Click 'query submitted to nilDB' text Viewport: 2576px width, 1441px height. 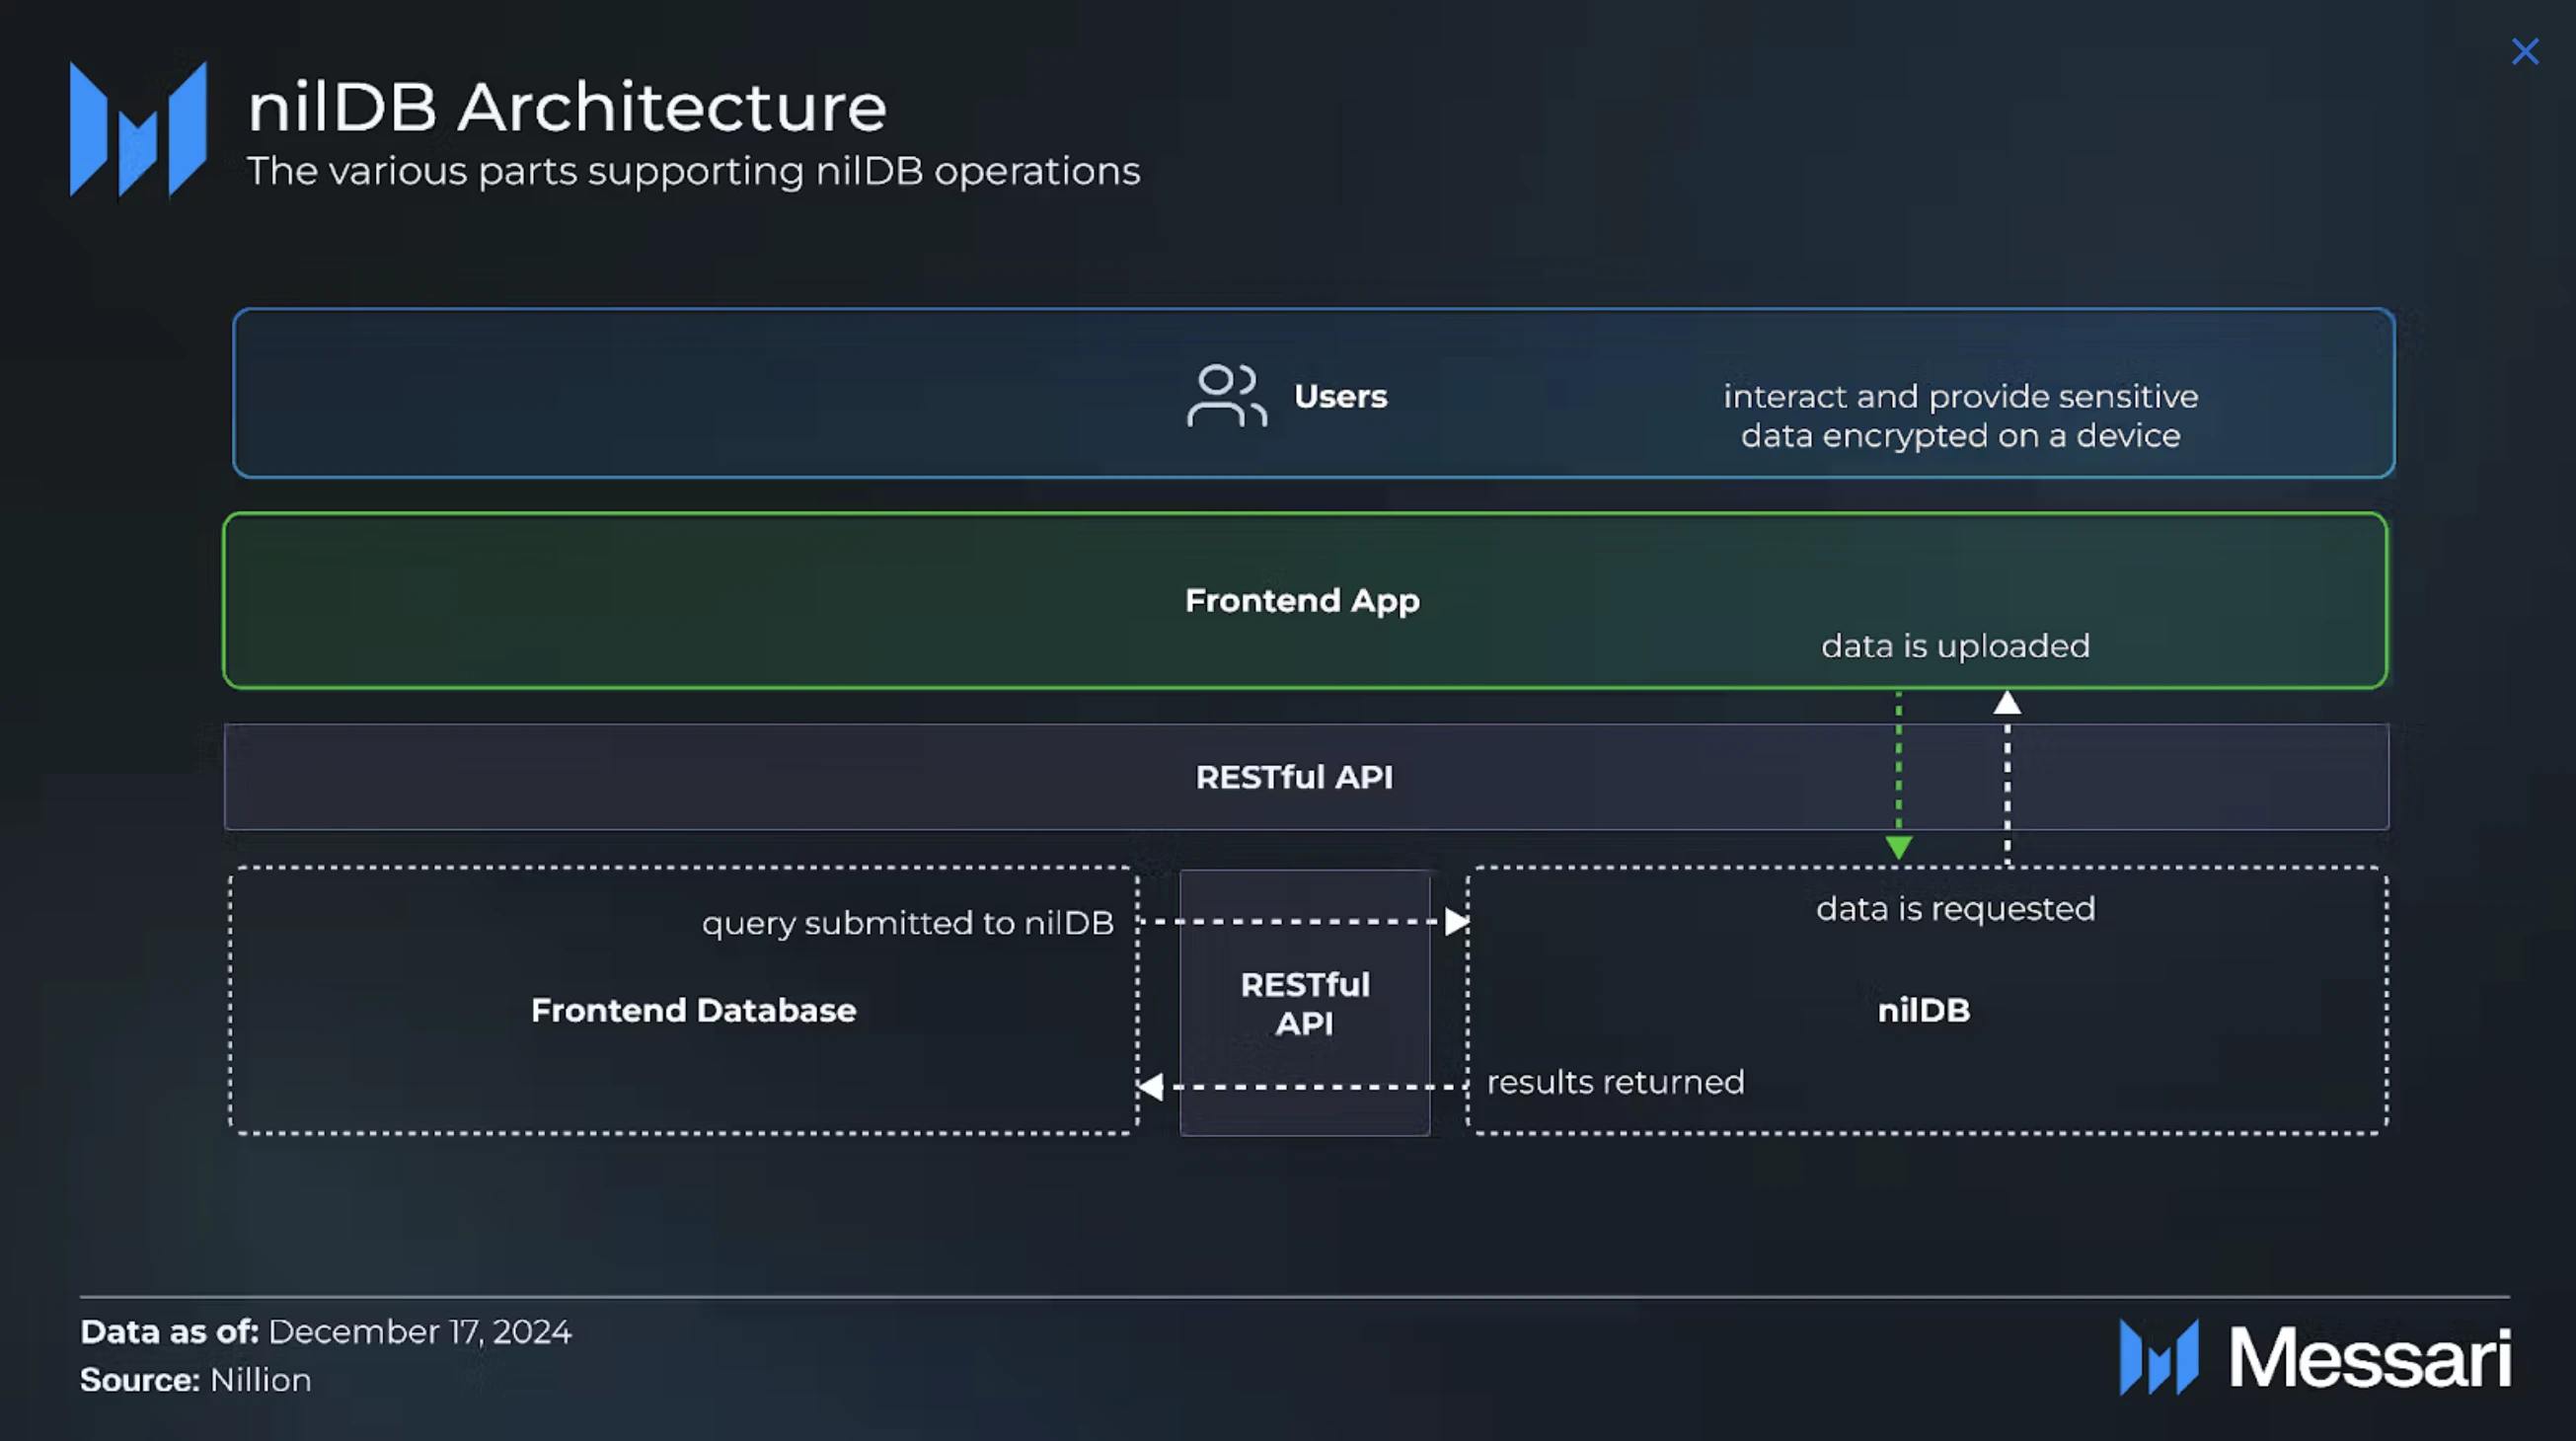point(907,923)
